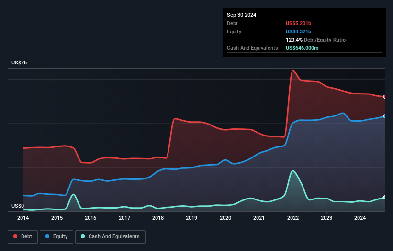Screen dimensions: 393x251
Task: Click the 2019 x-axis label
Action: [191, 218]
